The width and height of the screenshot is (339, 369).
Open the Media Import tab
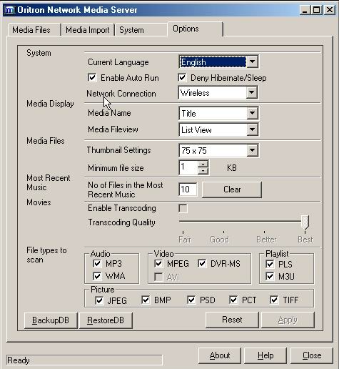88,30
